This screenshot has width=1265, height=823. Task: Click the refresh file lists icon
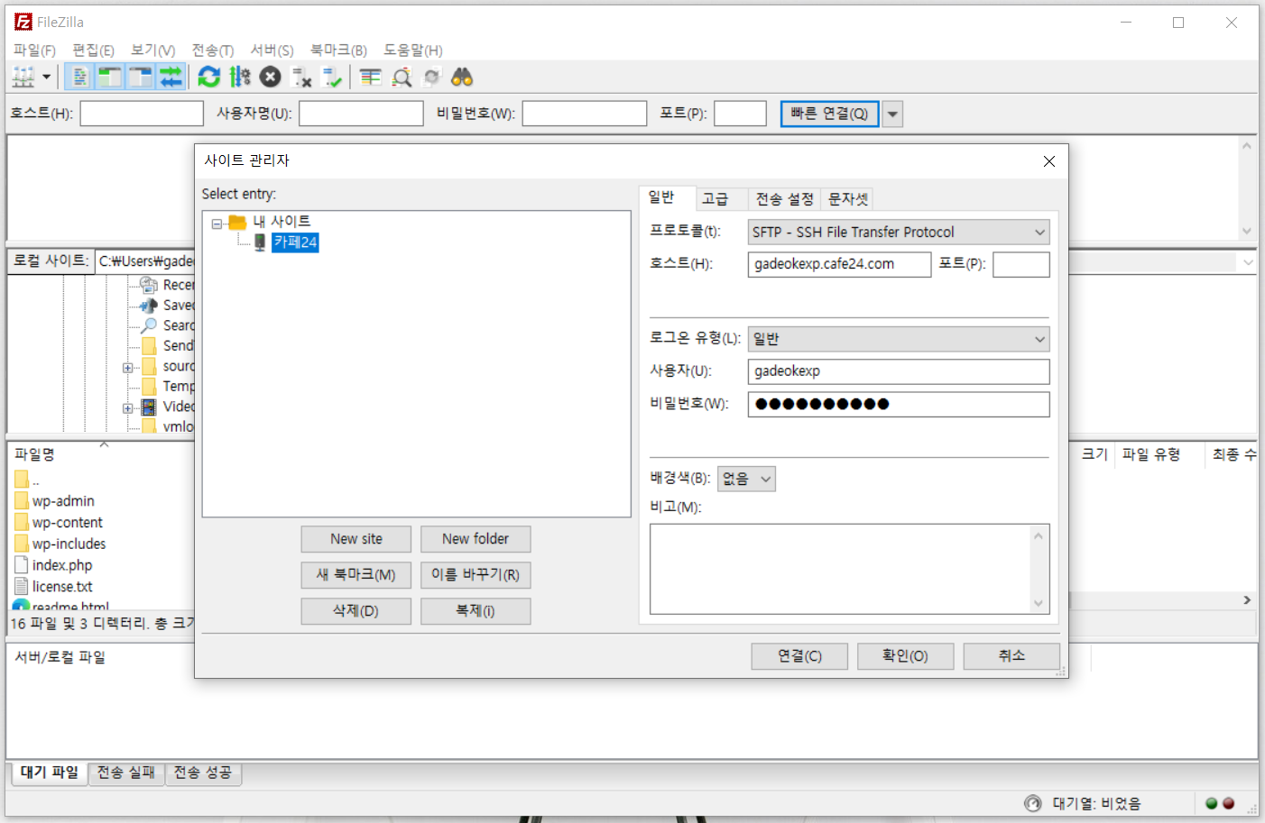pos(209,78)
